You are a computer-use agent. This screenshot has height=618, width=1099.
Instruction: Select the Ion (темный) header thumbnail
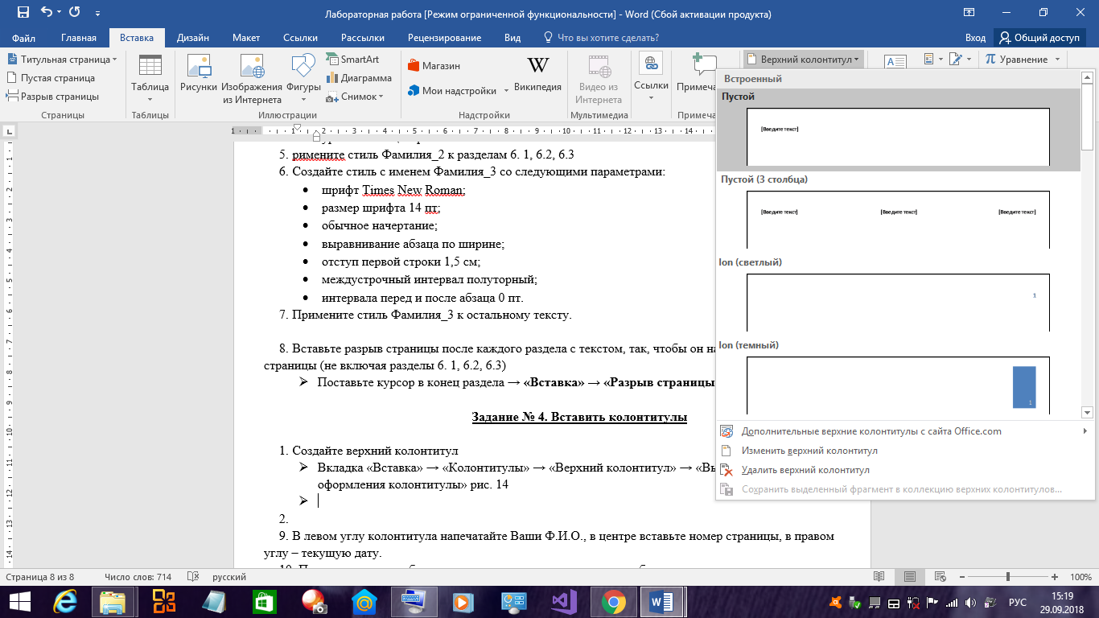coord(898,385)
